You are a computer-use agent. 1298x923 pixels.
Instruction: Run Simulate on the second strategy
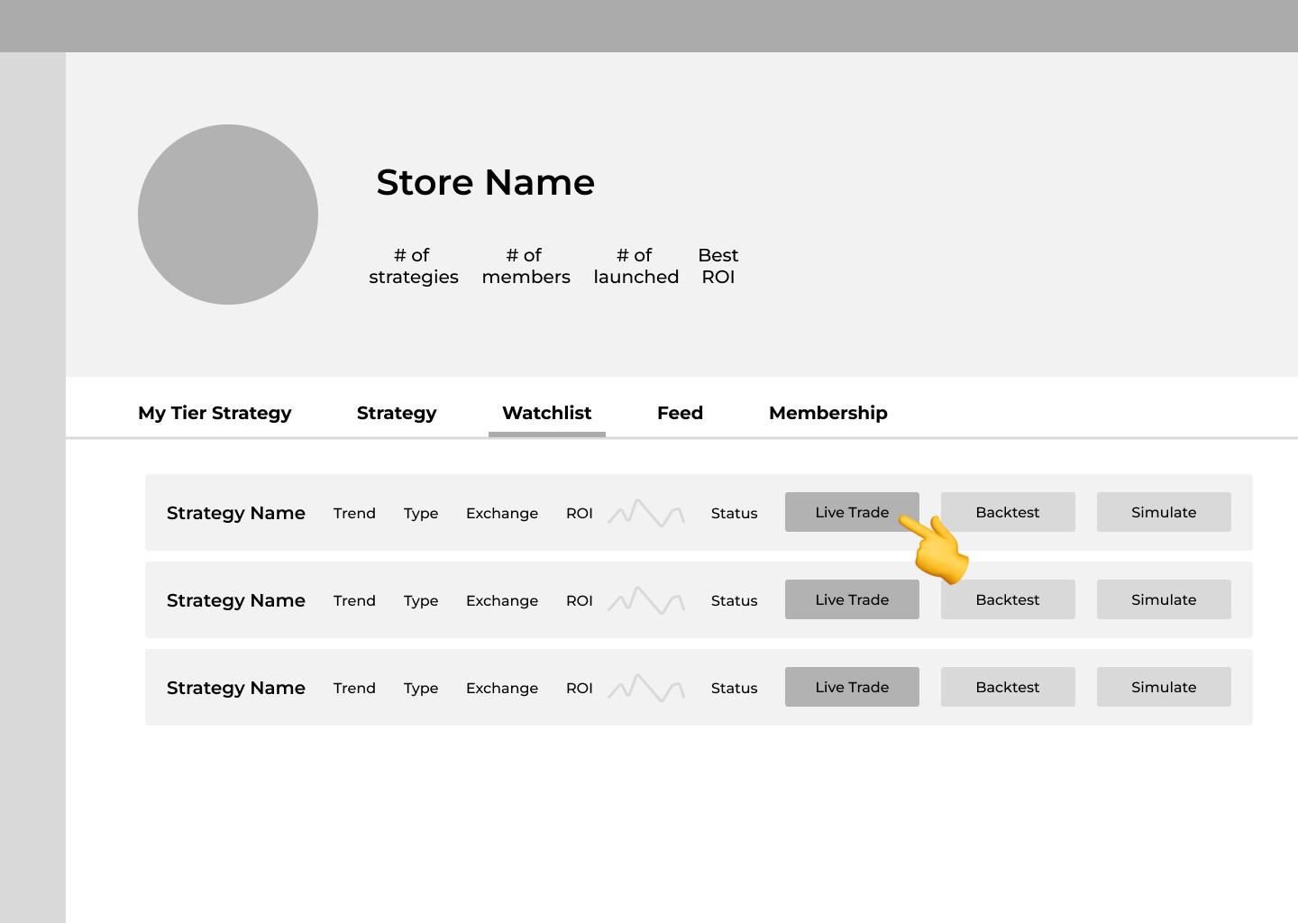(1164, 599)
